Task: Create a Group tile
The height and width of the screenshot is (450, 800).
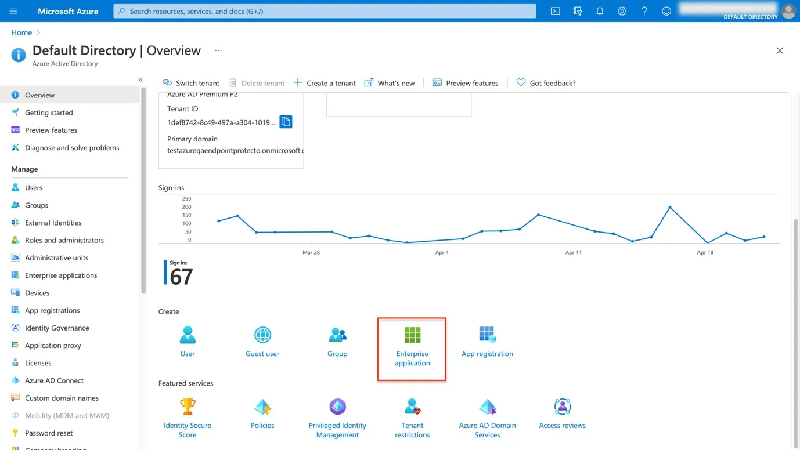Action: click(337, 342)
